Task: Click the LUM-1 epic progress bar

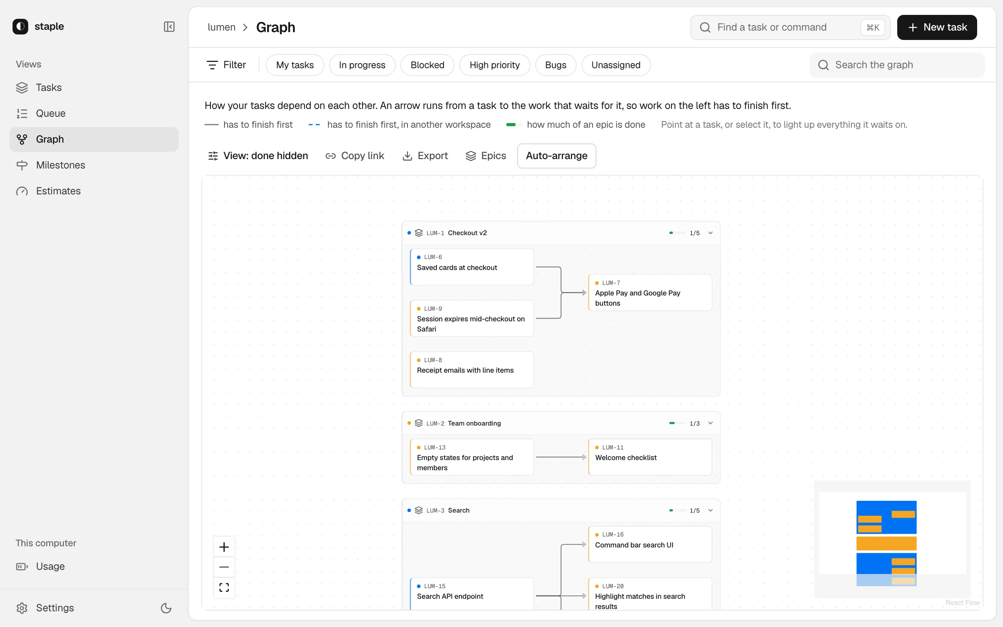Action: tap(677, 233)
